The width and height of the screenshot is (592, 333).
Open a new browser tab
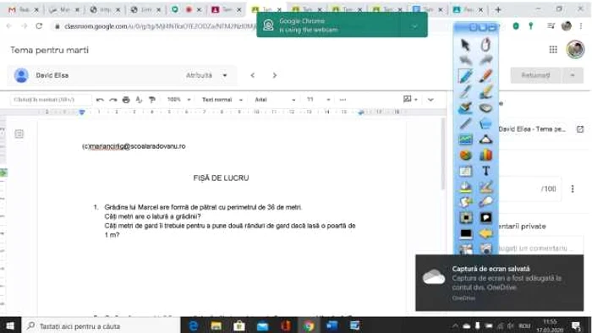coord(498,10)
